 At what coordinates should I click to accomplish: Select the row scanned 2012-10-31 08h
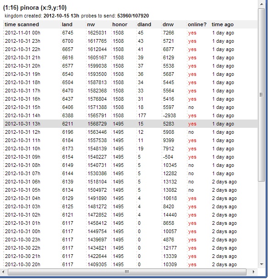130,165
